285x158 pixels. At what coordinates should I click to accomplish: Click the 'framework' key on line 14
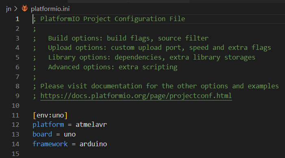click(50, 144)
